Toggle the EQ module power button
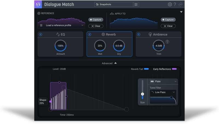Screen dimensions: 219x124 tap(41, 35)
